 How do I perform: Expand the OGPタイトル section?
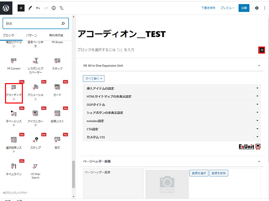click(171, 105)
